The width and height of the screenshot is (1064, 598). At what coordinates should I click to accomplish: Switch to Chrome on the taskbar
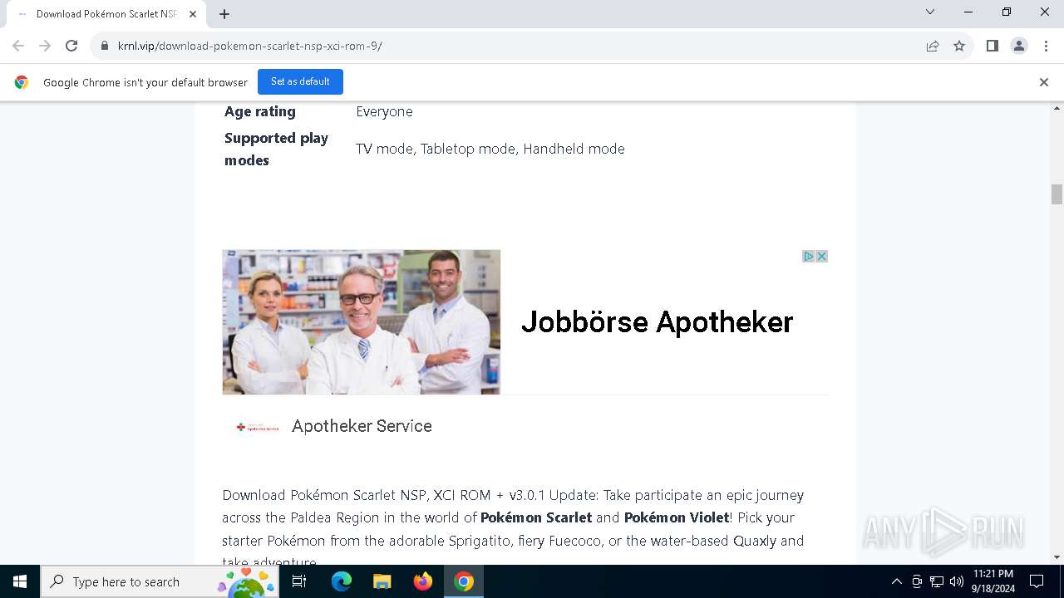pyautogui.click(x=464, y=581)
